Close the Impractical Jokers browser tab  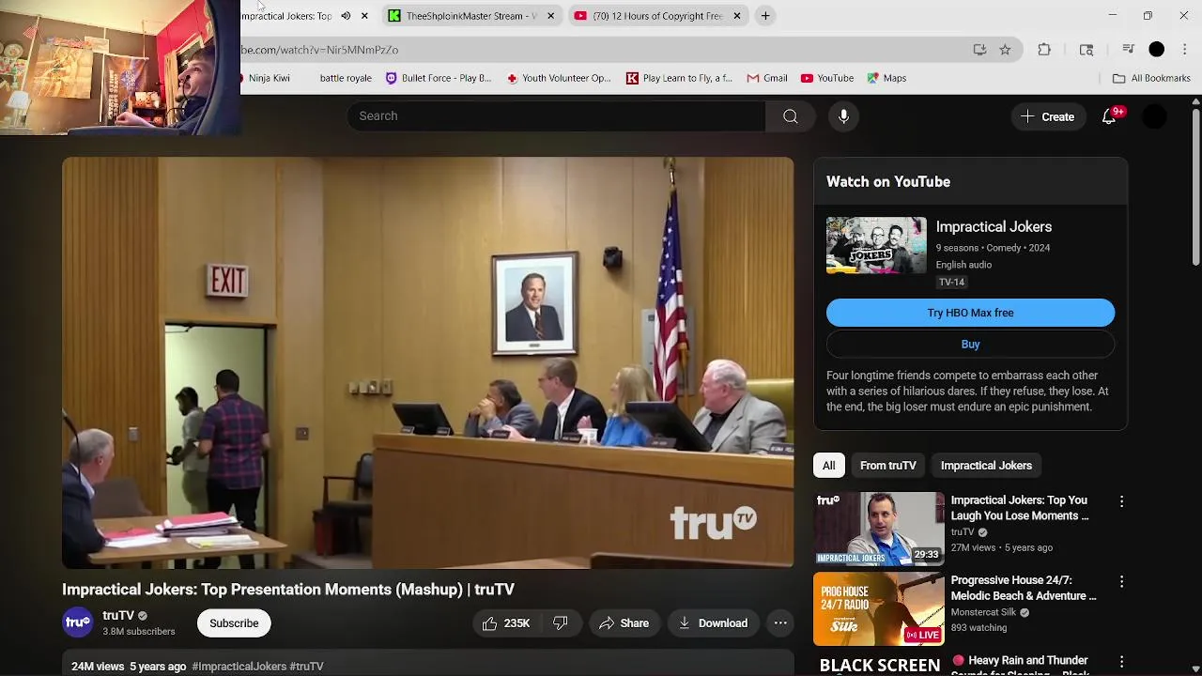point(364,16)
